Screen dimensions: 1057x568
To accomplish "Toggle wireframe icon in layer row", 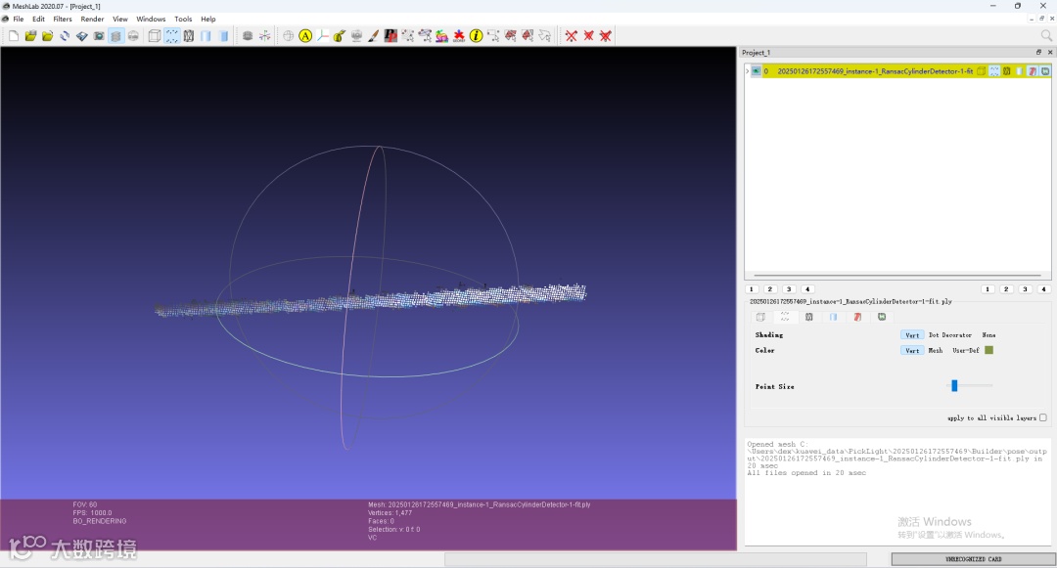I will (1007, 70).
